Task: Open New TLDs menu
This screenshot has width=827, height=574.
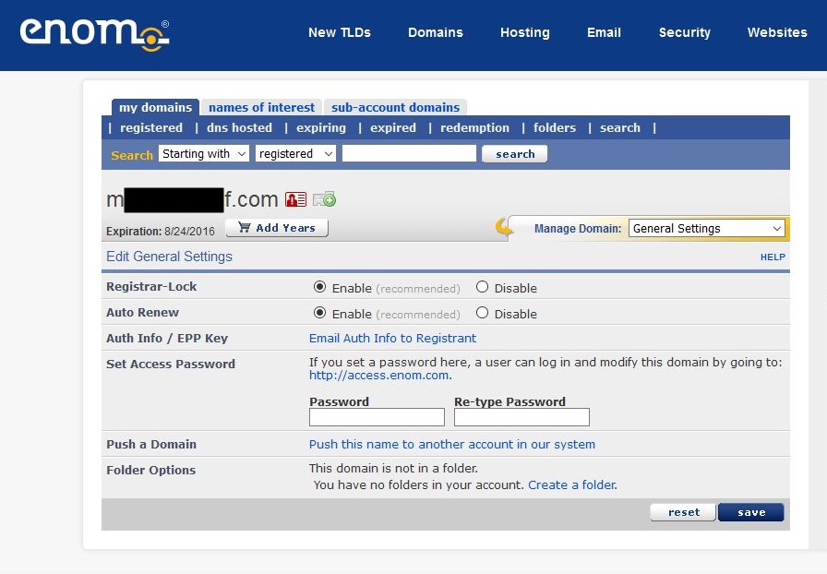Action: tap(340, 32)
